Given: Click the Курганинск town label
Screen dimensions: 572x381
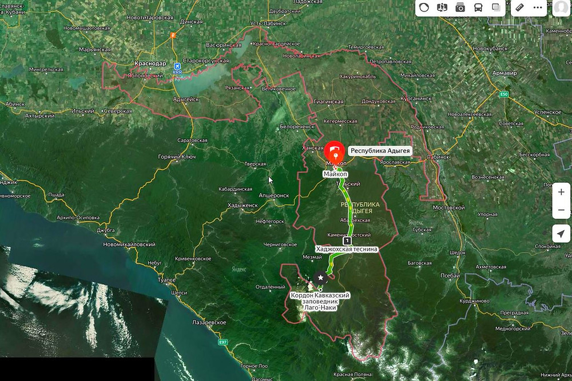Looking at the screenshot, I should pos(416,98).
